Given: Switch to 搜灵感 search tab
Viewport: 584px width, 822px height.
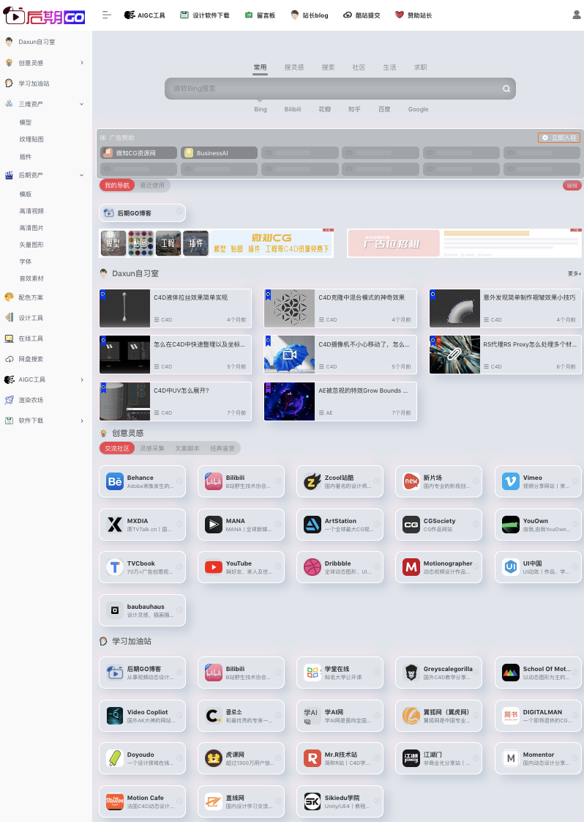Looking at the screenshot, I should [294, 67].
